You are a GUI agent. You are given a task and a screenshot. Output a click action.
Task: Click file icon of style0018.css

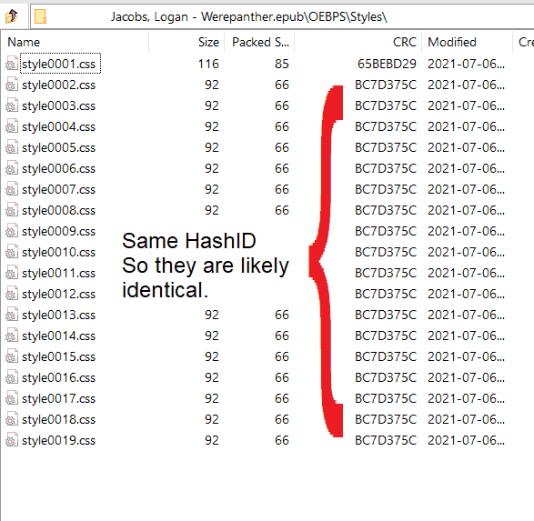click(12, 419)
